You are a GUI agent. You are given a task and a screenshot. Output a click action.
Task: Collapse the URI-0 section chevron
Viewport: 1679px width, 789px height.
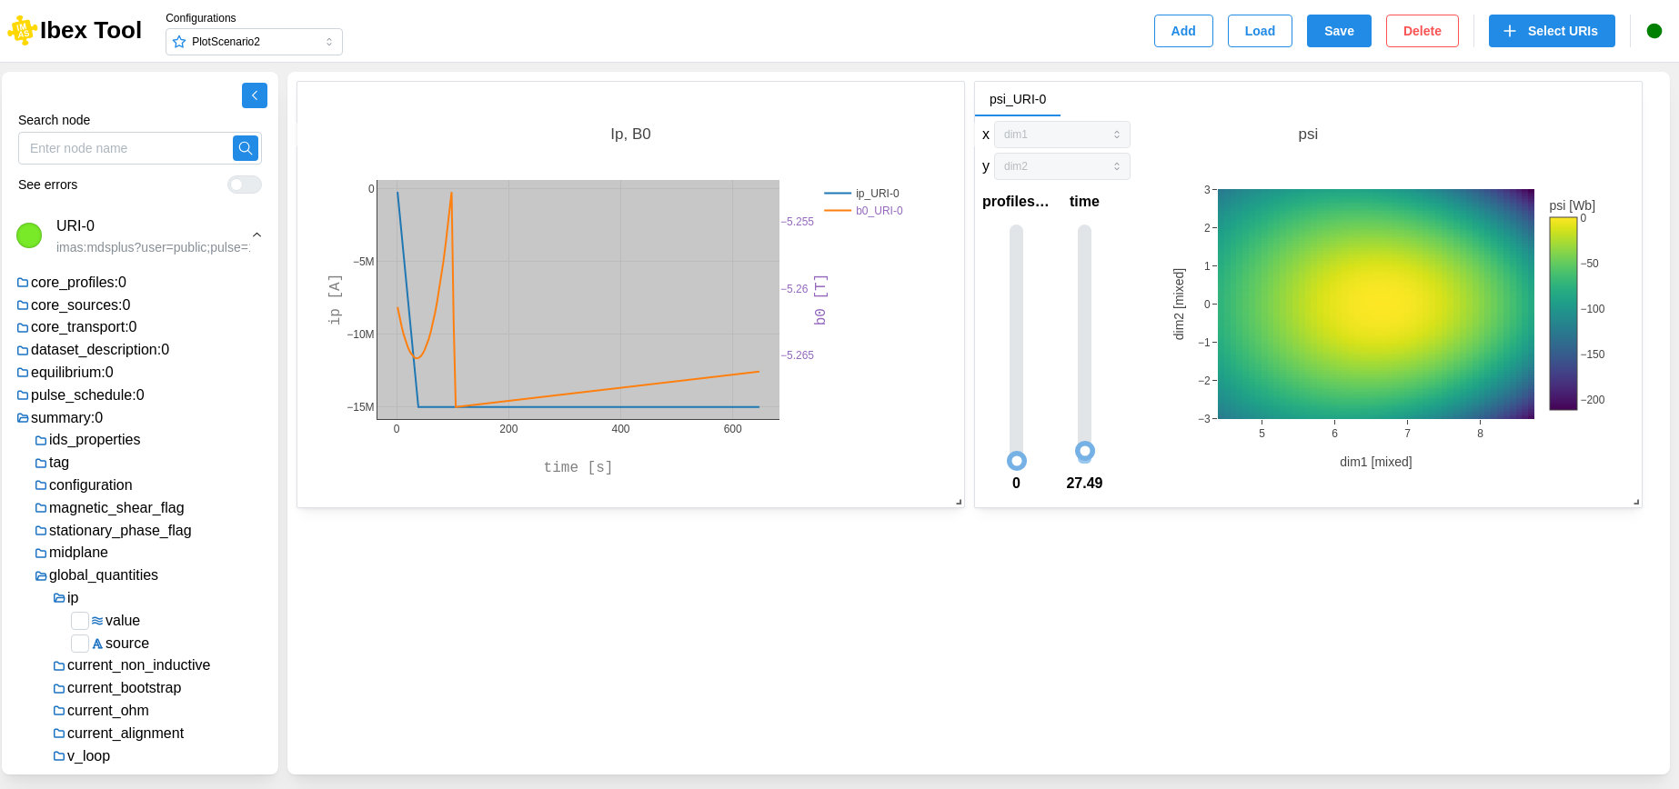[256, 235]
